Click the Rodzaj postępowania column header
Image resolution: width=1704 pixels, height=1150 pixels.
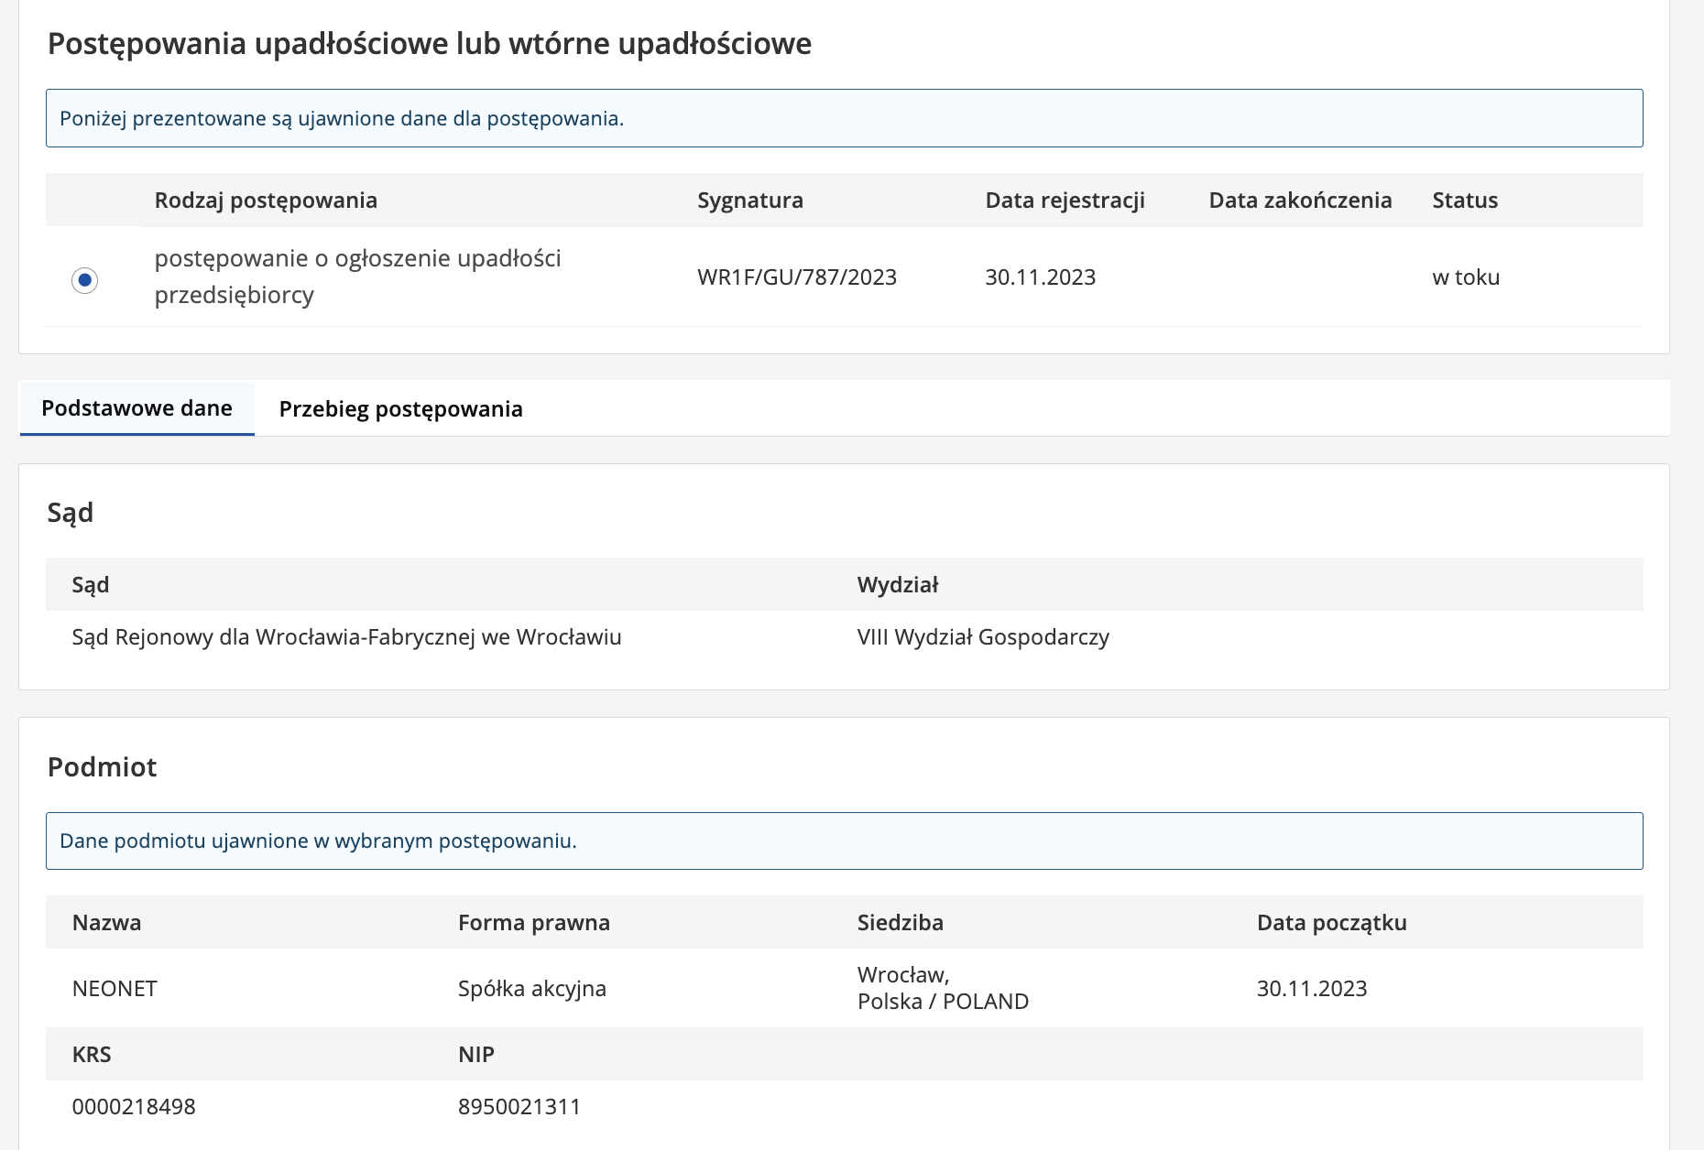point(266,201)
